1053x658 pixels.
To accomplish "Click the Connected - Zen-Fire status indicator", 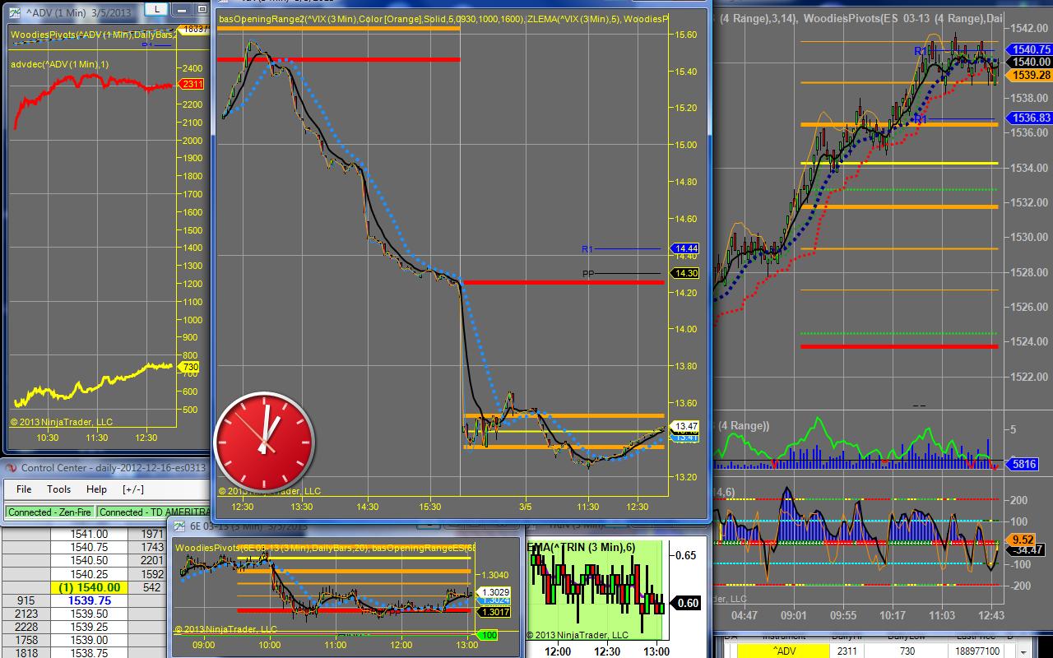I will pyautogui.click(x=48, y=512).
